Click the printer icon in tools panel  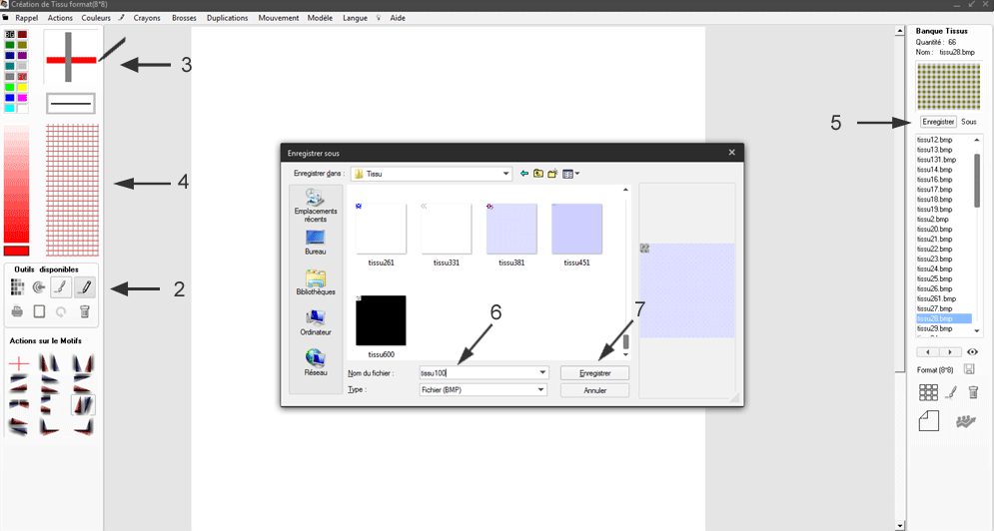coord(17,311)
